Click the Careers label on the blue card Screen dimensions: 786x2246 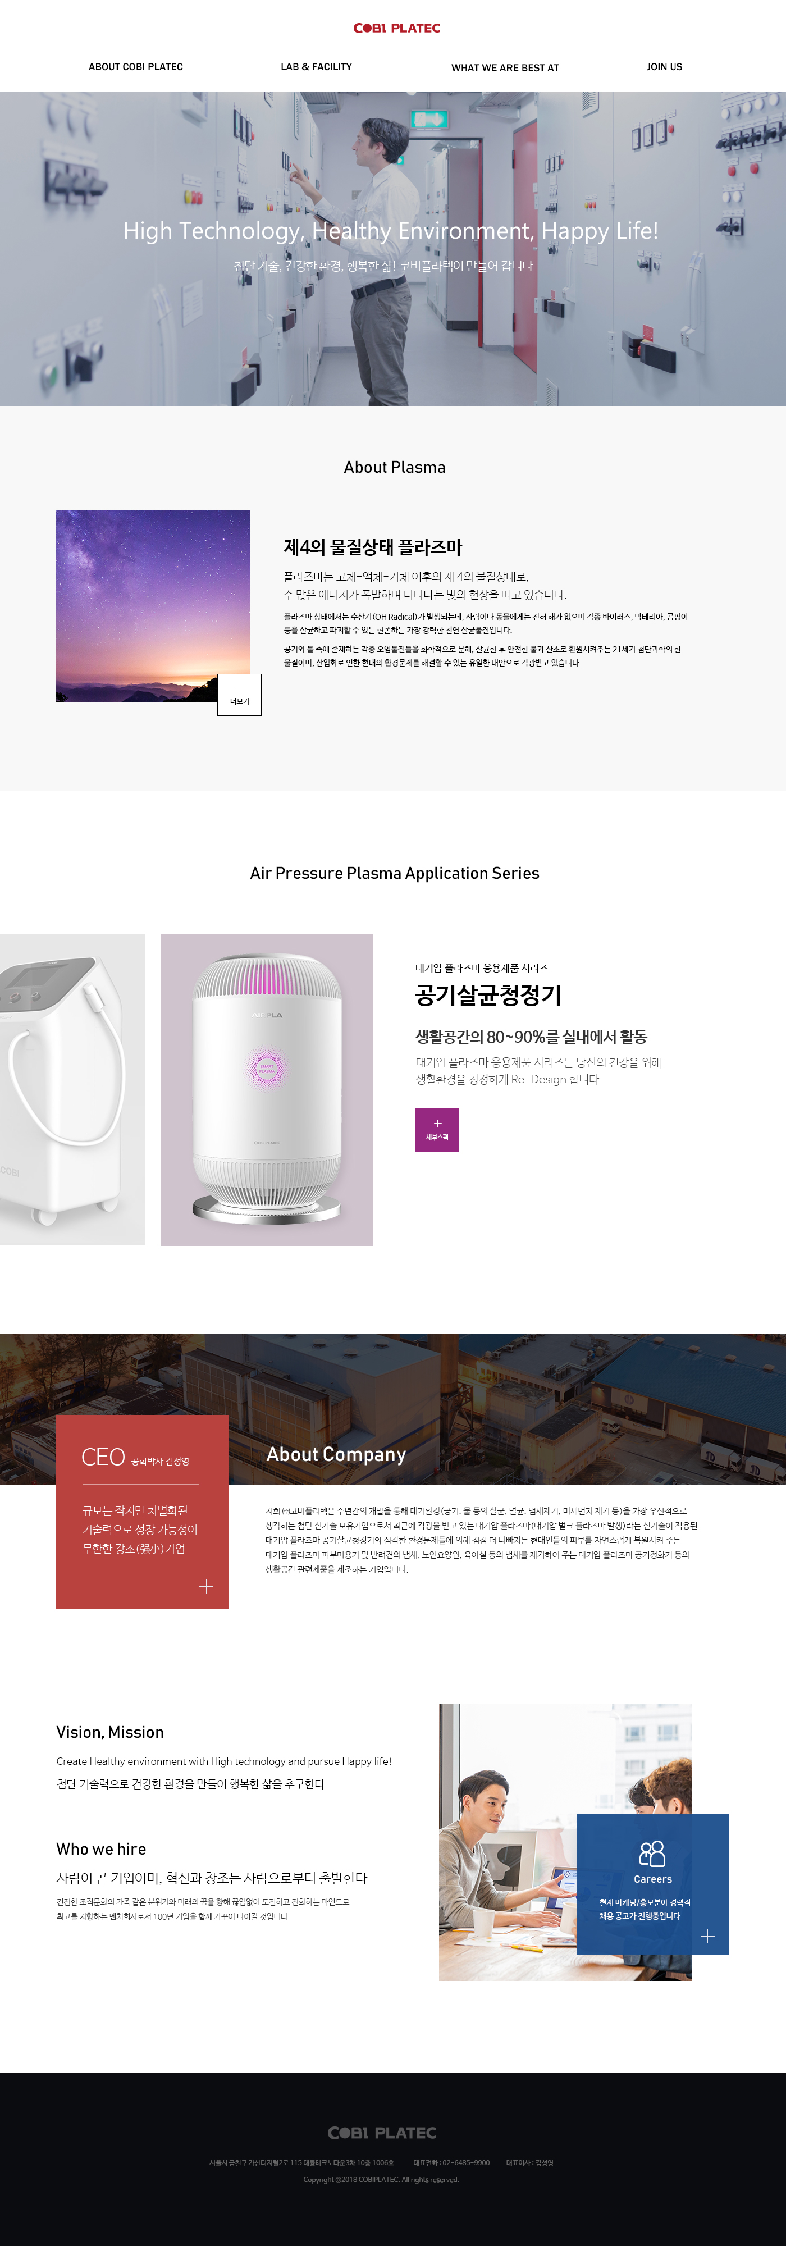coord(653,1879)
